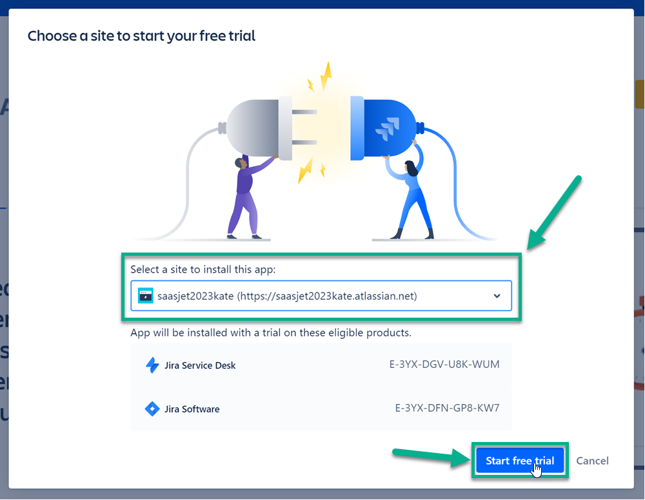Click license key E-3YX-DFN-GP8-KW7
The image size is (645, 500).
pyautogui.click(x=447, y=408)
